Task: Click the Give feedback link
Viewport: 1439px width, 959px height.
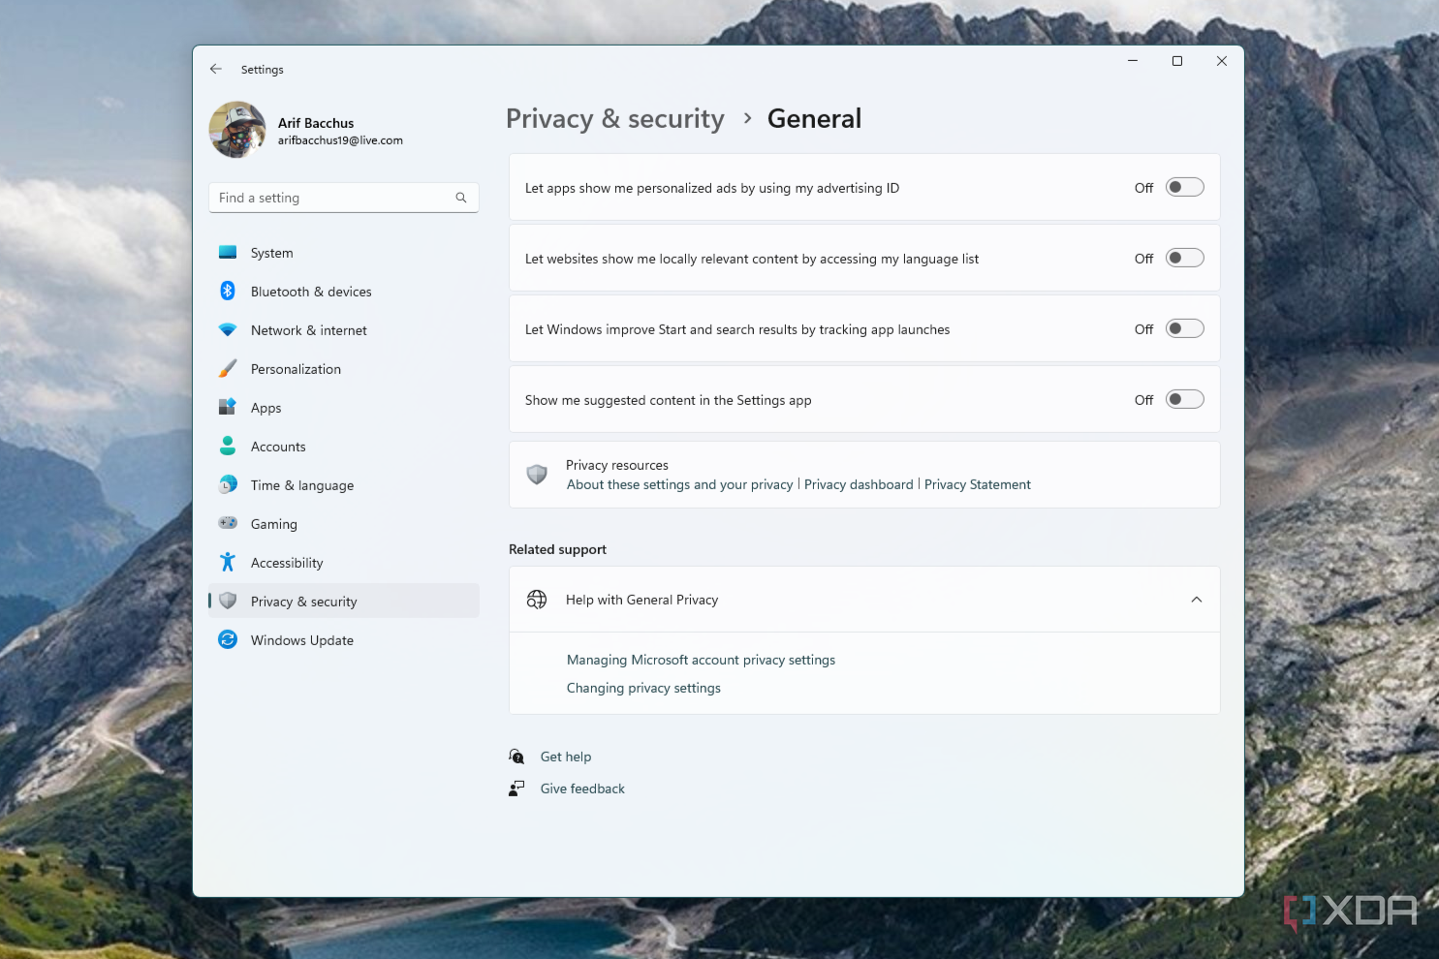Action: (x=582, y=789)
